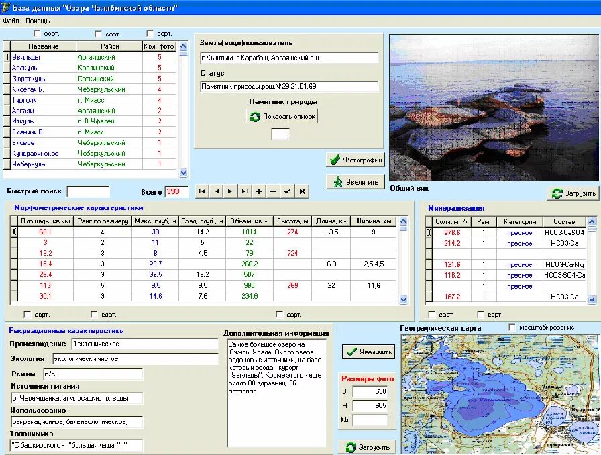Screen dimensions: 601x455
Task: Post edit with checkmark navigator button
Action: tap(288, 191)
